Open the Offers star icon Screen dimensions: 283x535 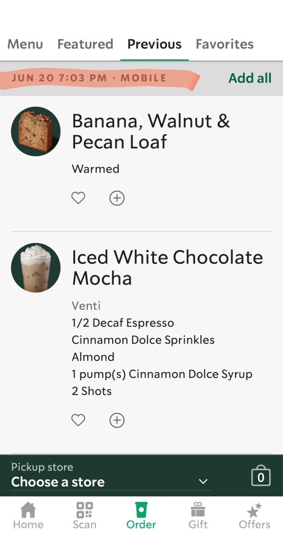pos(255,516)
